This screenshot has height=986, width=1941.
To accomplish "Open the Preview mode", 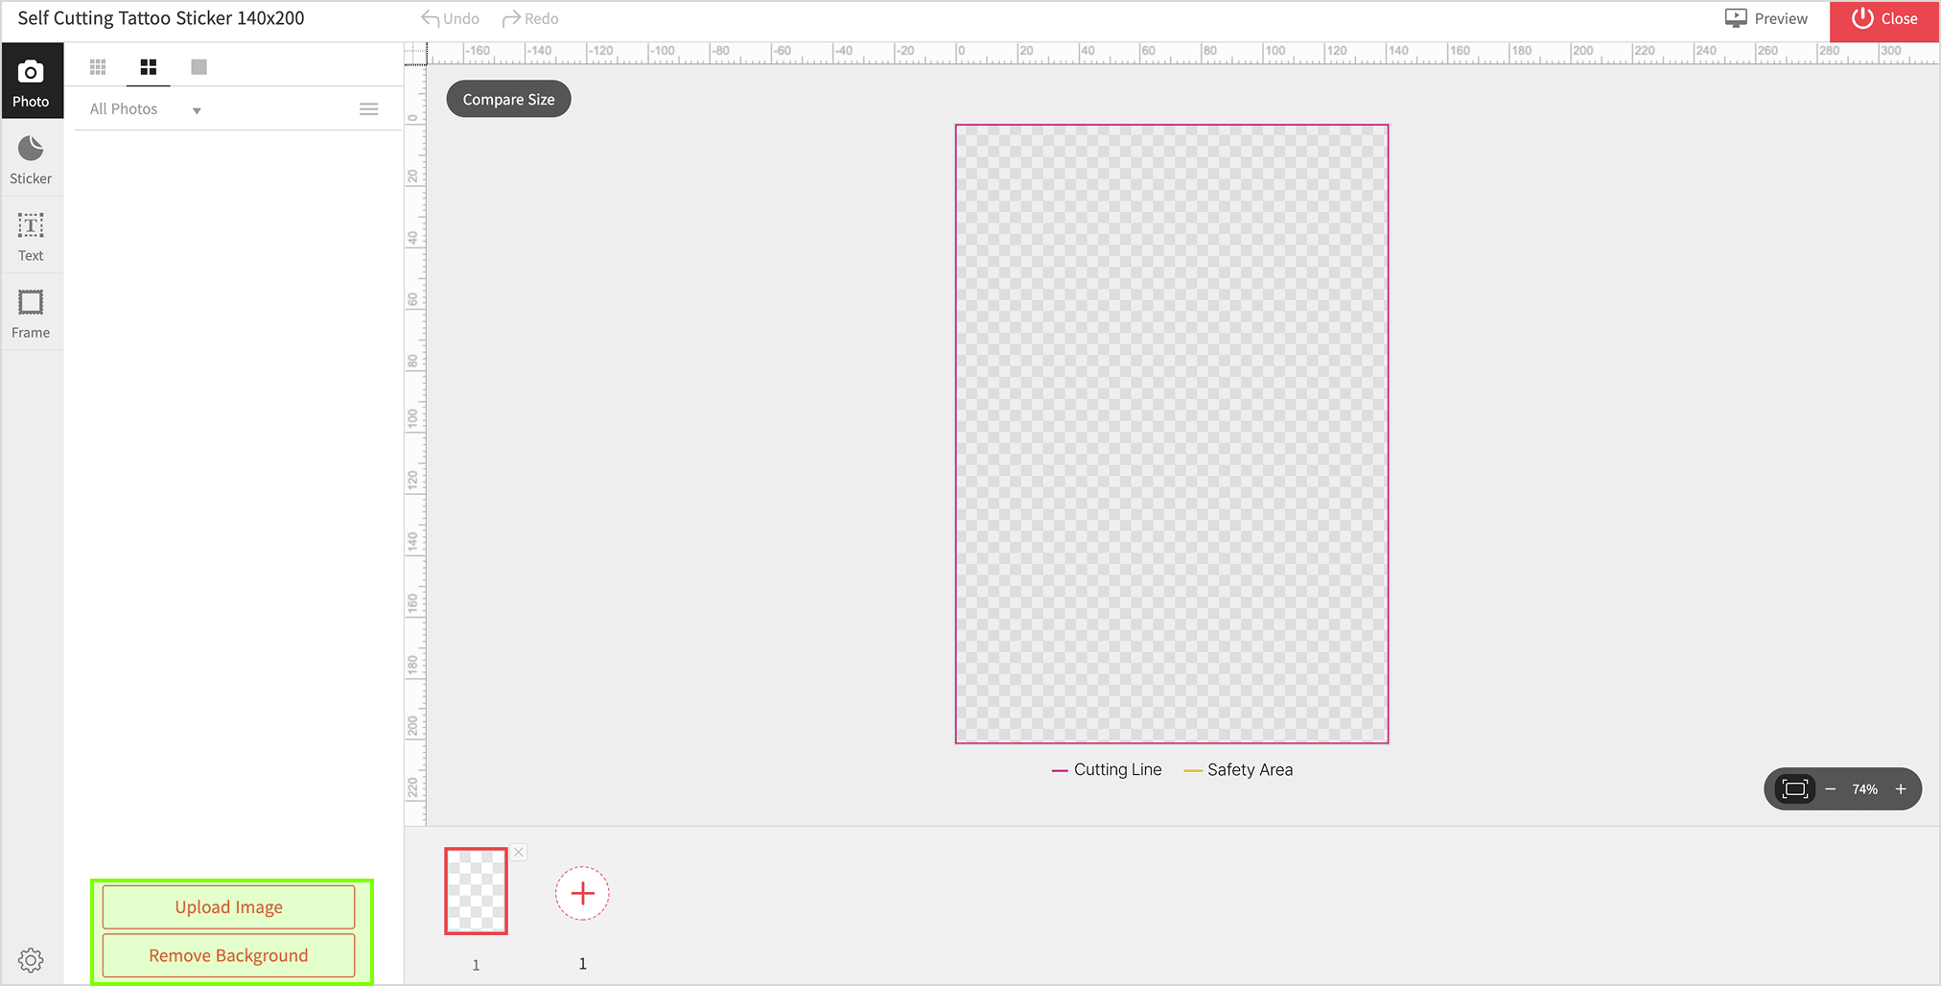I will (1766, 19).
